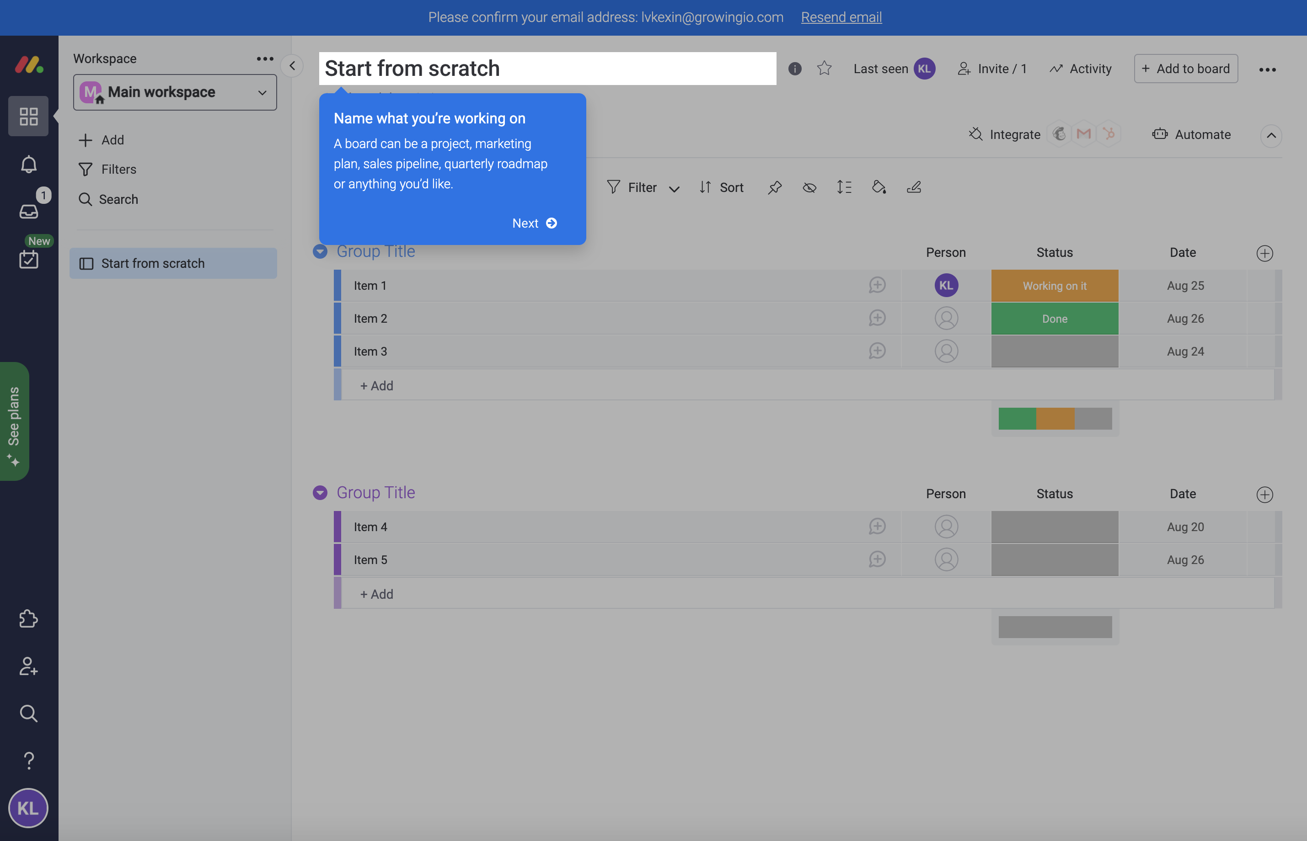Click the KL person avatar on Item 1

point(946,286)
